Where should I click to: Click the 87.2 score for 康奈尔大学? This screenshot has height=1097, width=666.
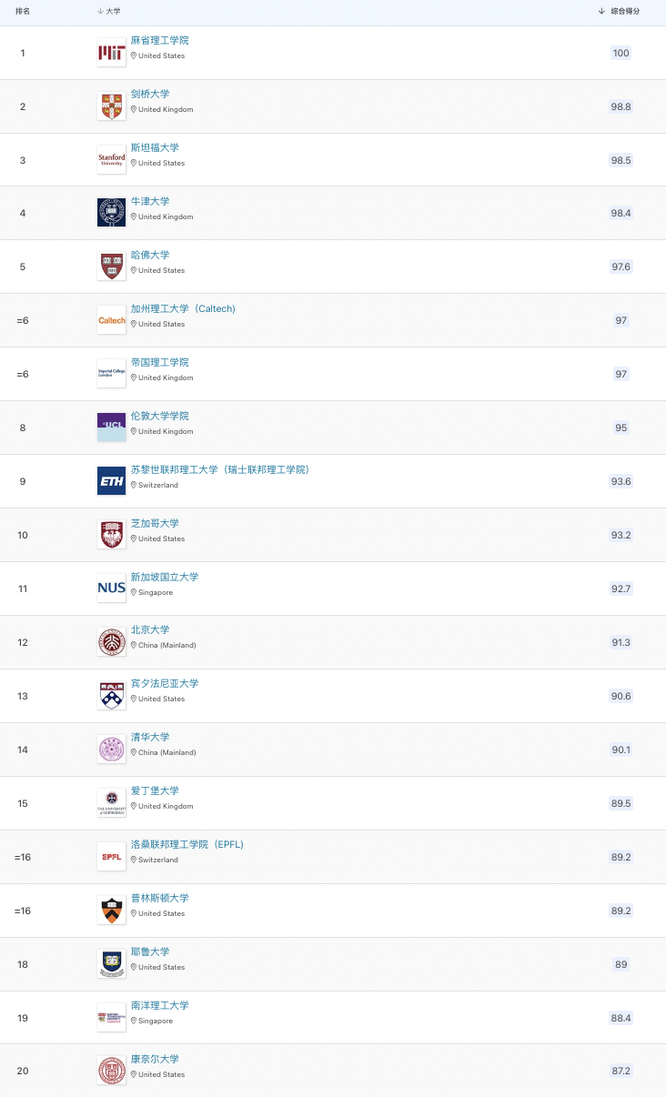click(621, 1071)
